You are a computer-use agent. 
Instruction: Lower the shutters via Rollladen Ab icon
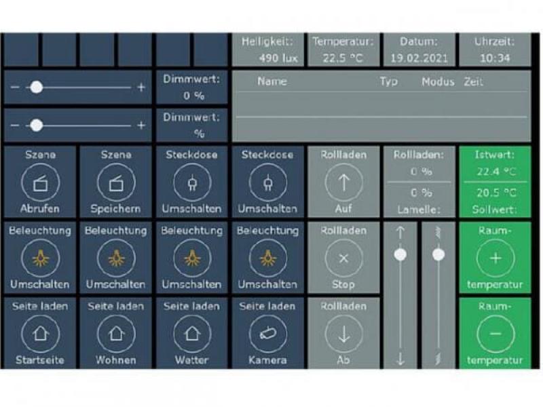tap(344, 333)
